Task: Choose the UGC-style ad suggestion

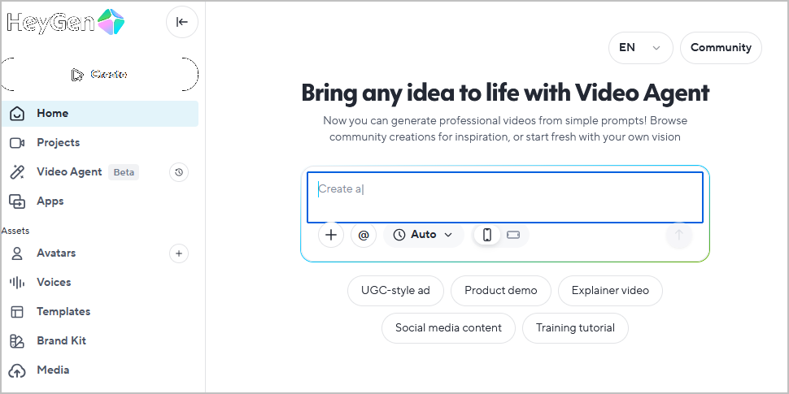Action: point(395,290)
